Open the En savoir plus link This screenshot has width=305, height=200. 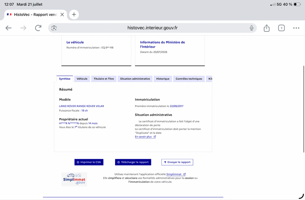click(145, 137)
